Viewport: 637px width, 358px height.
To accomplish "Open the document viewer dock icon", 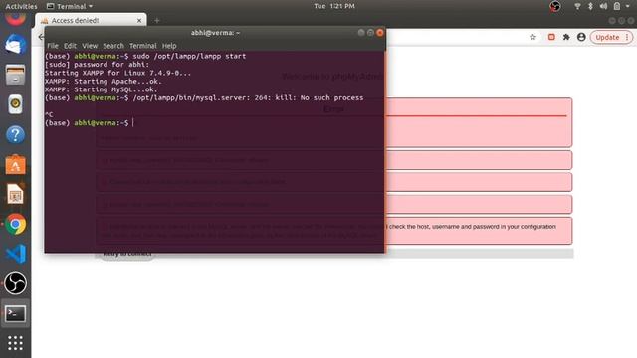I will coord(15,194).
